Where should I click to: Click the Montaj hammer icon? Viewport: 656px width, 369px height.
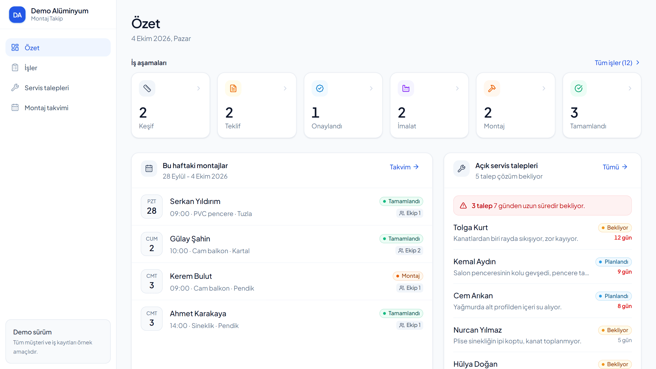[x=492, y=88]
